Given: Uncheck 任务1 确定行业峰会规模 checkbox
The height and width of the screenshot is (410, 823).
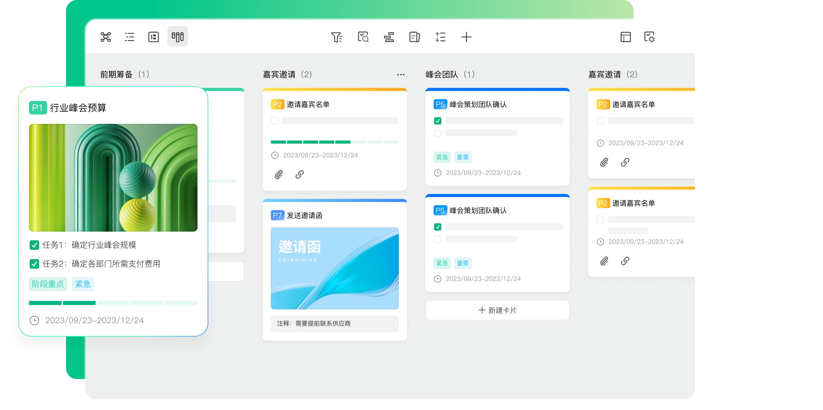Looking at the screenshot, I should [x=34, y=245].
